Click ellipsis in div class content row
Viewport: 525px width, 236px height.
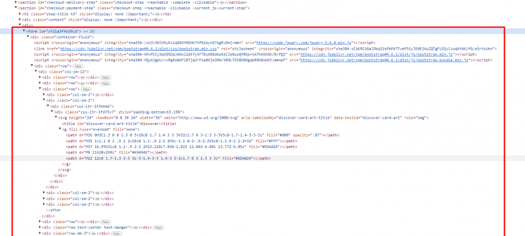(146, 20)
